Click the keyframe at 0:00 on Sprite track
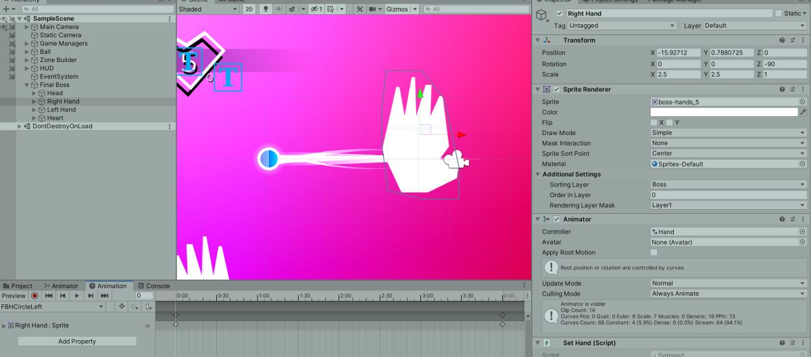 tap(176, 325)
